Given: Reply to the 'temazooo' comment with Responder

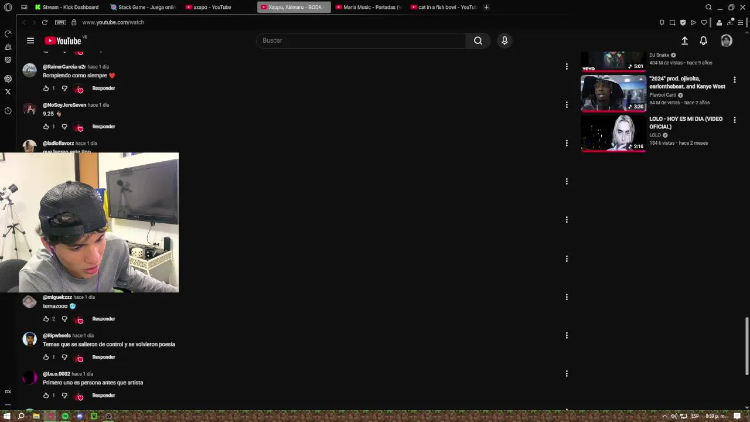Looking at the screenshot, I should coord(104,319).
